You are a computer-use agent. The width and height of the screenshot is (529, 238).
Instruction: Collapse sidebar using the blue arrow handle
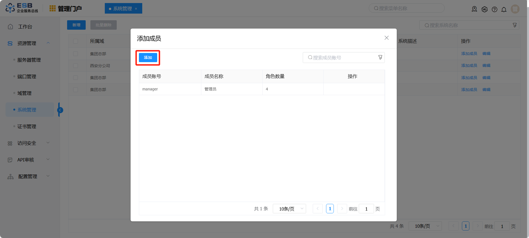click(x=60, y=110)
